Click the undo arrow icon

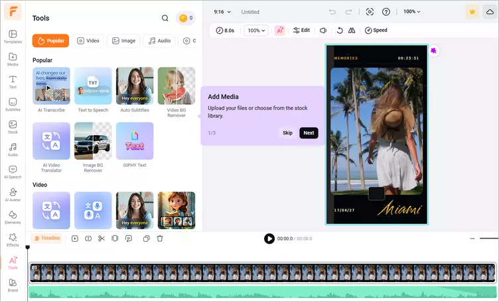(332, 12)
